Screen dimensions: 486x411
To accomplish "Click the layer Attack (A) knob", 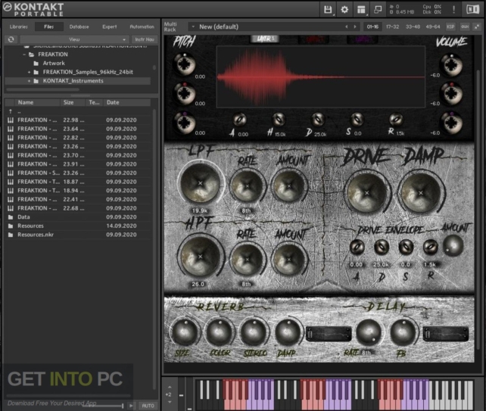I will [x=239, y=120].
